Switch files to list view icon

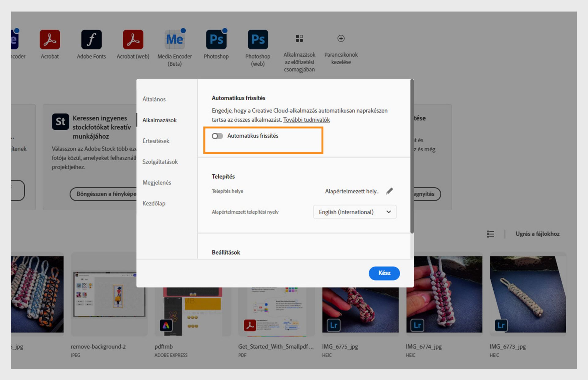click(491, 234)
